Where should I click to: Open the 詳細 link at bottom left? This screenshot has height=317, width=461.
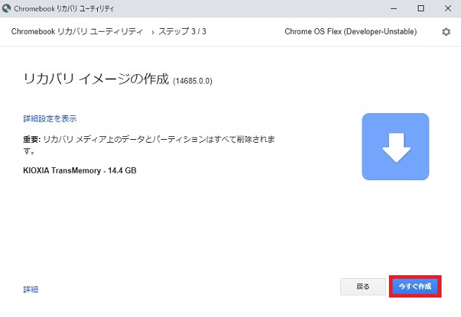click(x=30, y=290)
